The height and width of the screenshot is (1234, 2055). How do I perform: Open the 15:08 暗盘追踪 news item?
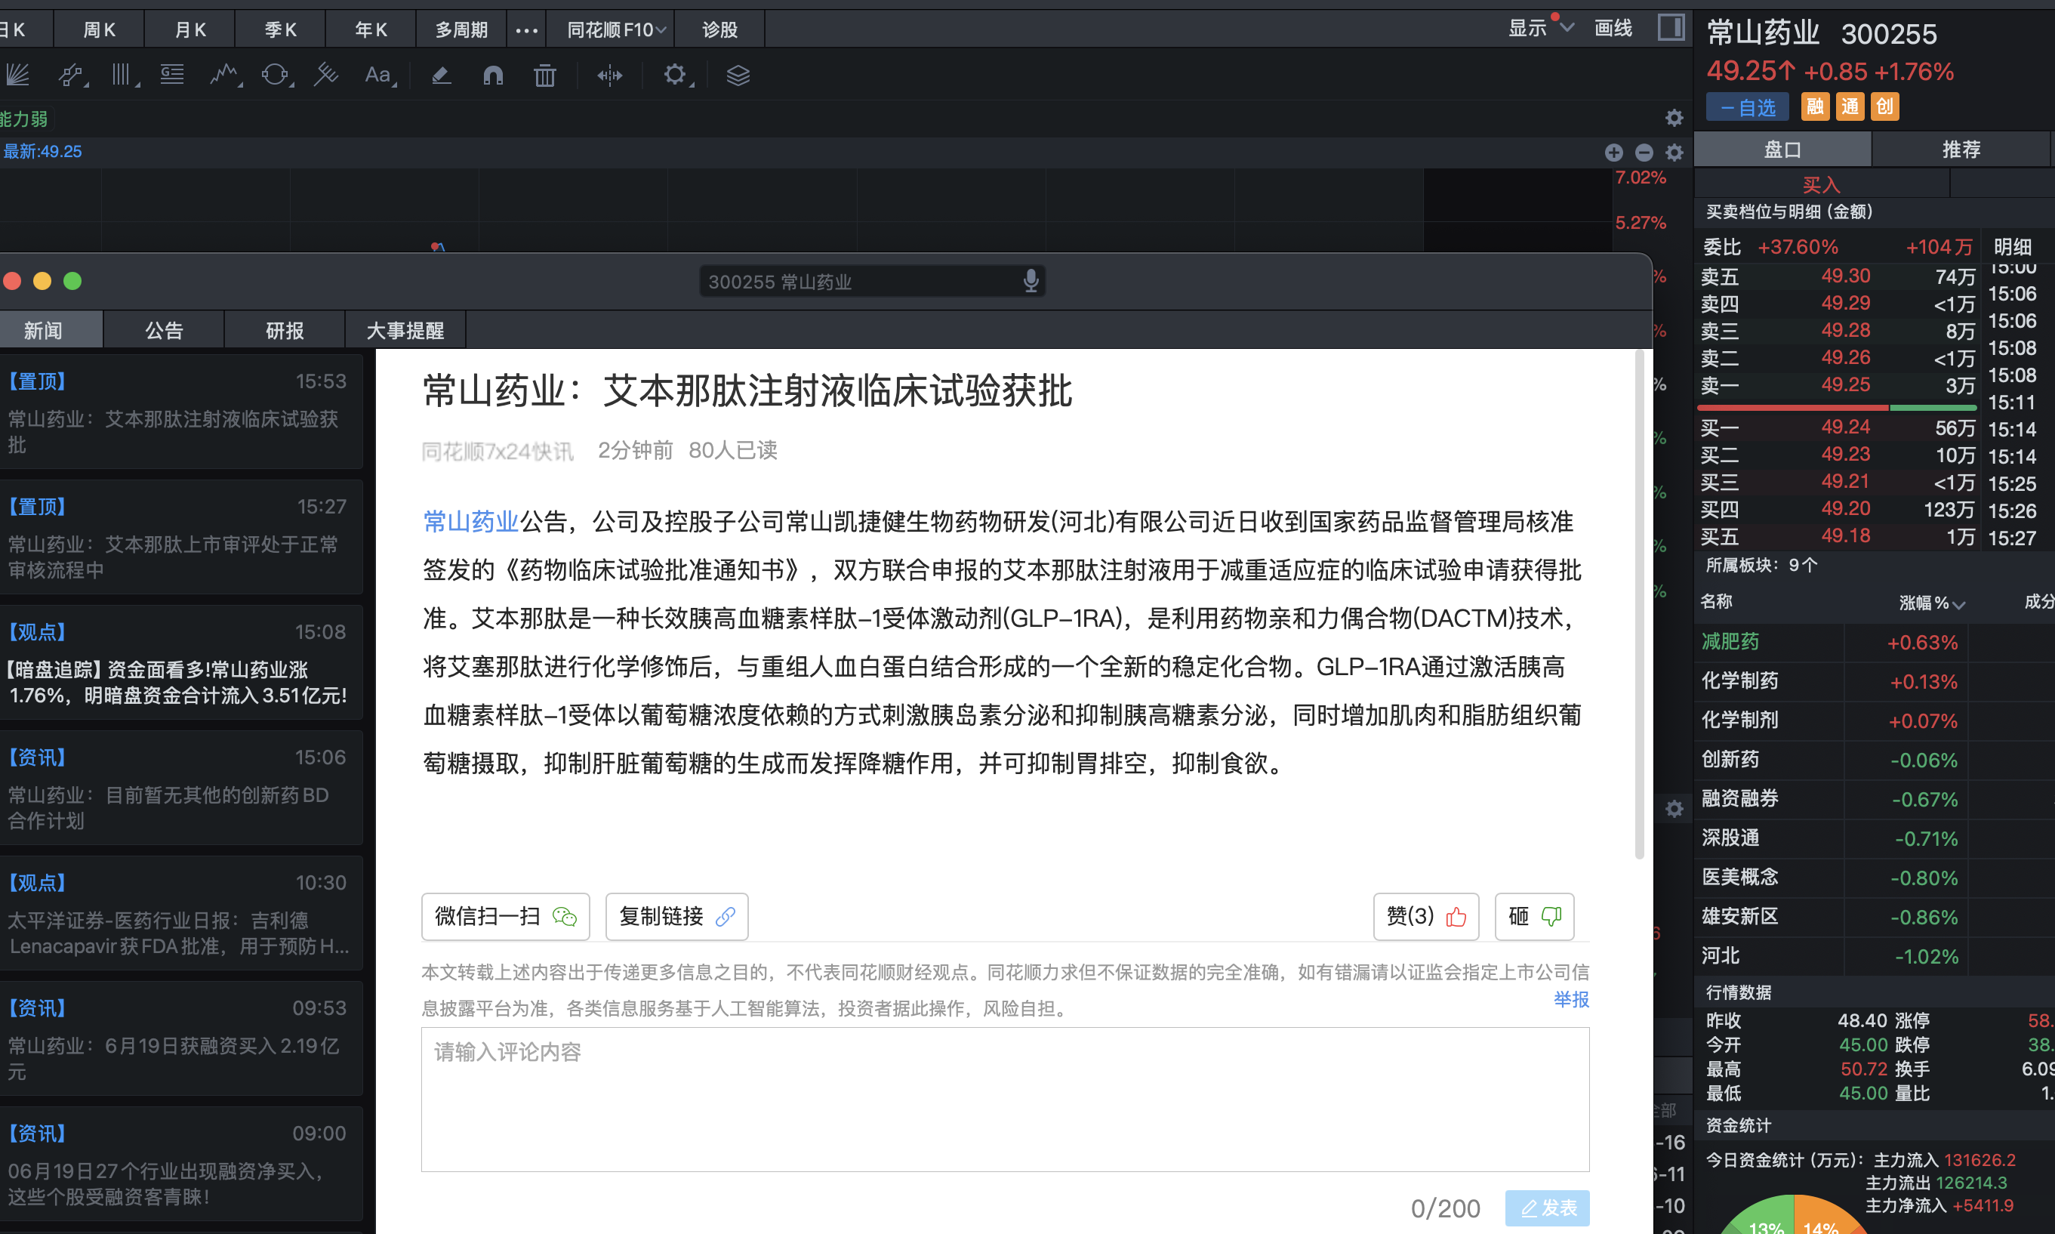tap(180, 663)
